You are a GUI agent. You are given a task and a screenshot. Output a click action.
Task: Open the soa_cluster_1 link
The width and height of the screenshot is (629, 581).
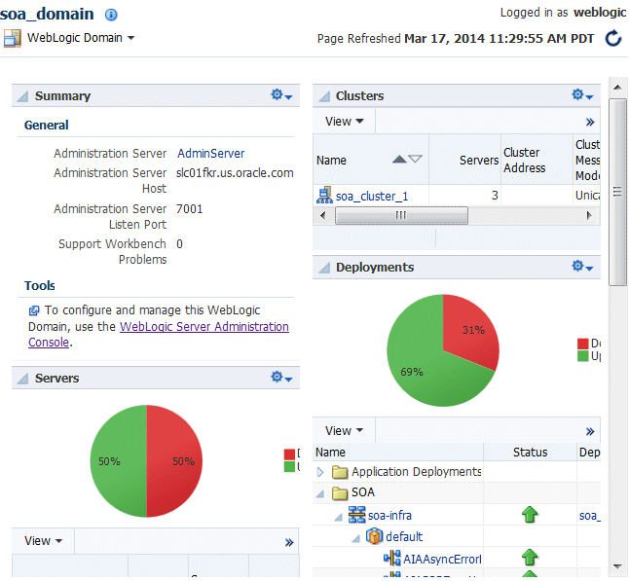click(372, 196)
